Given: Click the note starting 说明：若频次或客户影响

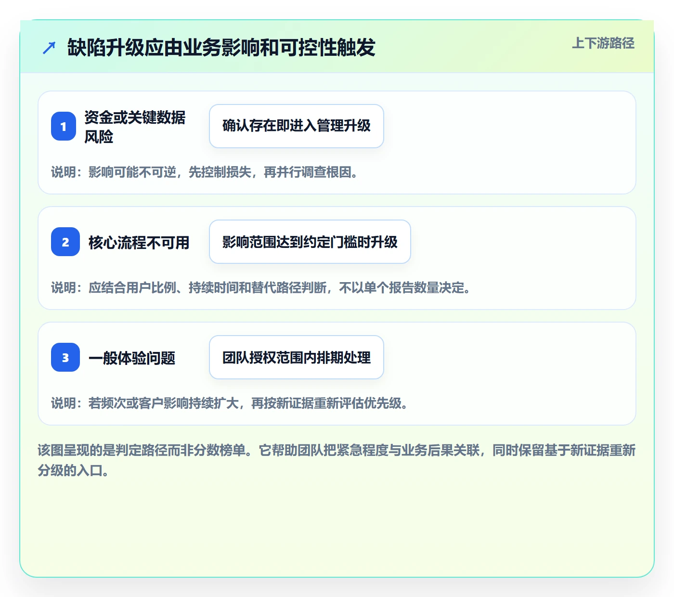Looking at the screenshot, I should point(230,403).
